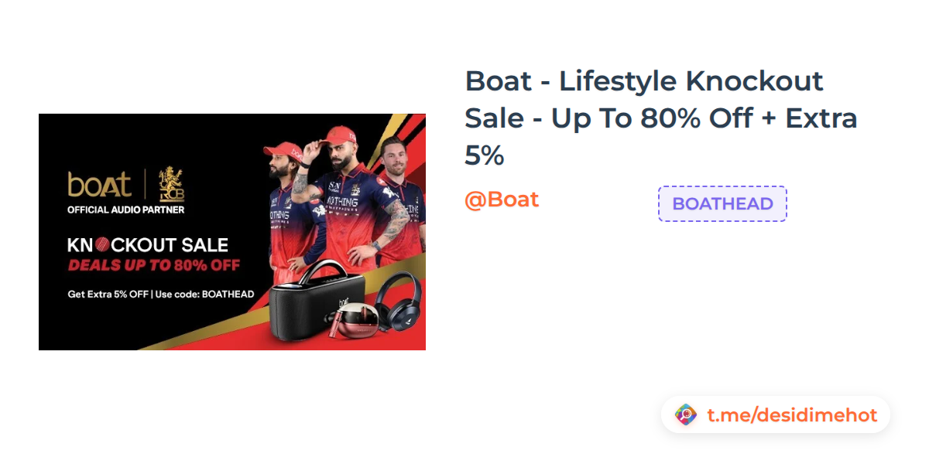Click the DEALS UP TO 80% OFF text
This screenshot has height=464, width=929.
pyautogui.click(x=153, y=266)
